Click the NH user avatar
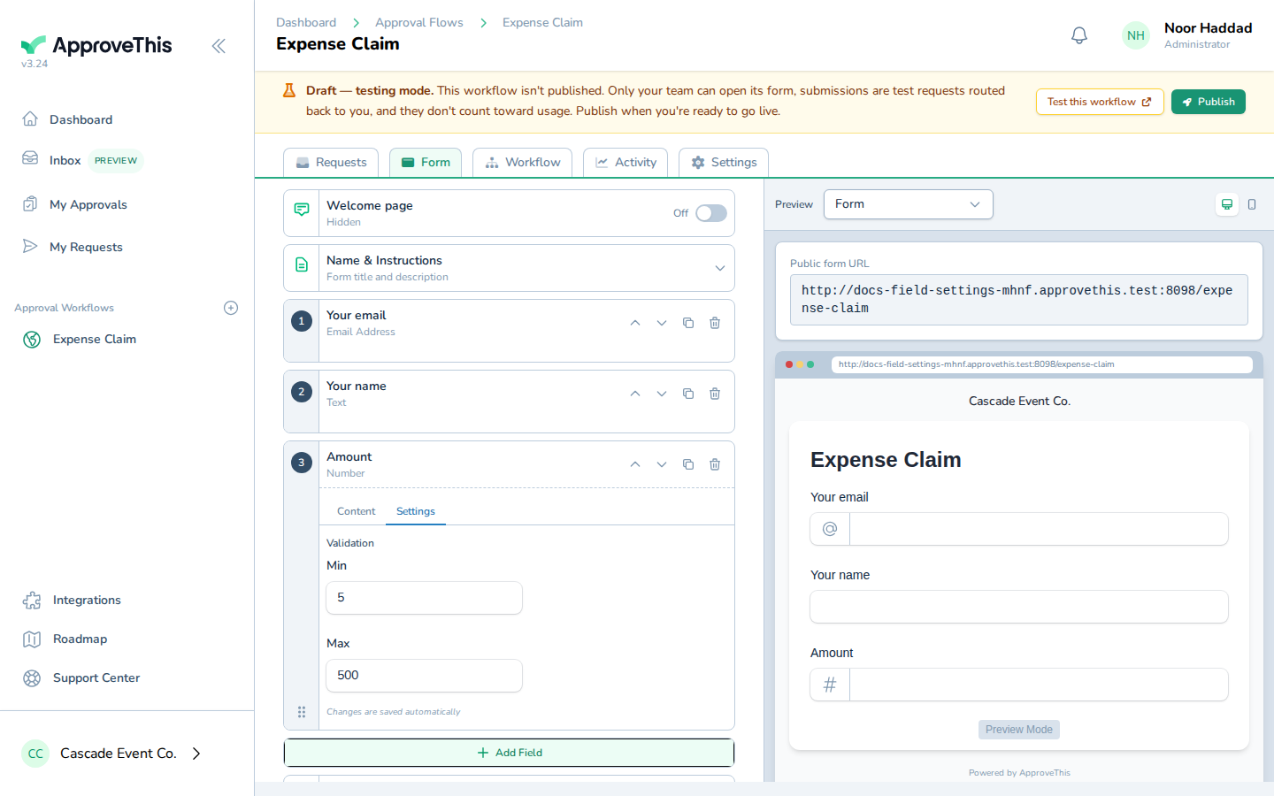The image size is (1274, 796). click(1136, 35)
